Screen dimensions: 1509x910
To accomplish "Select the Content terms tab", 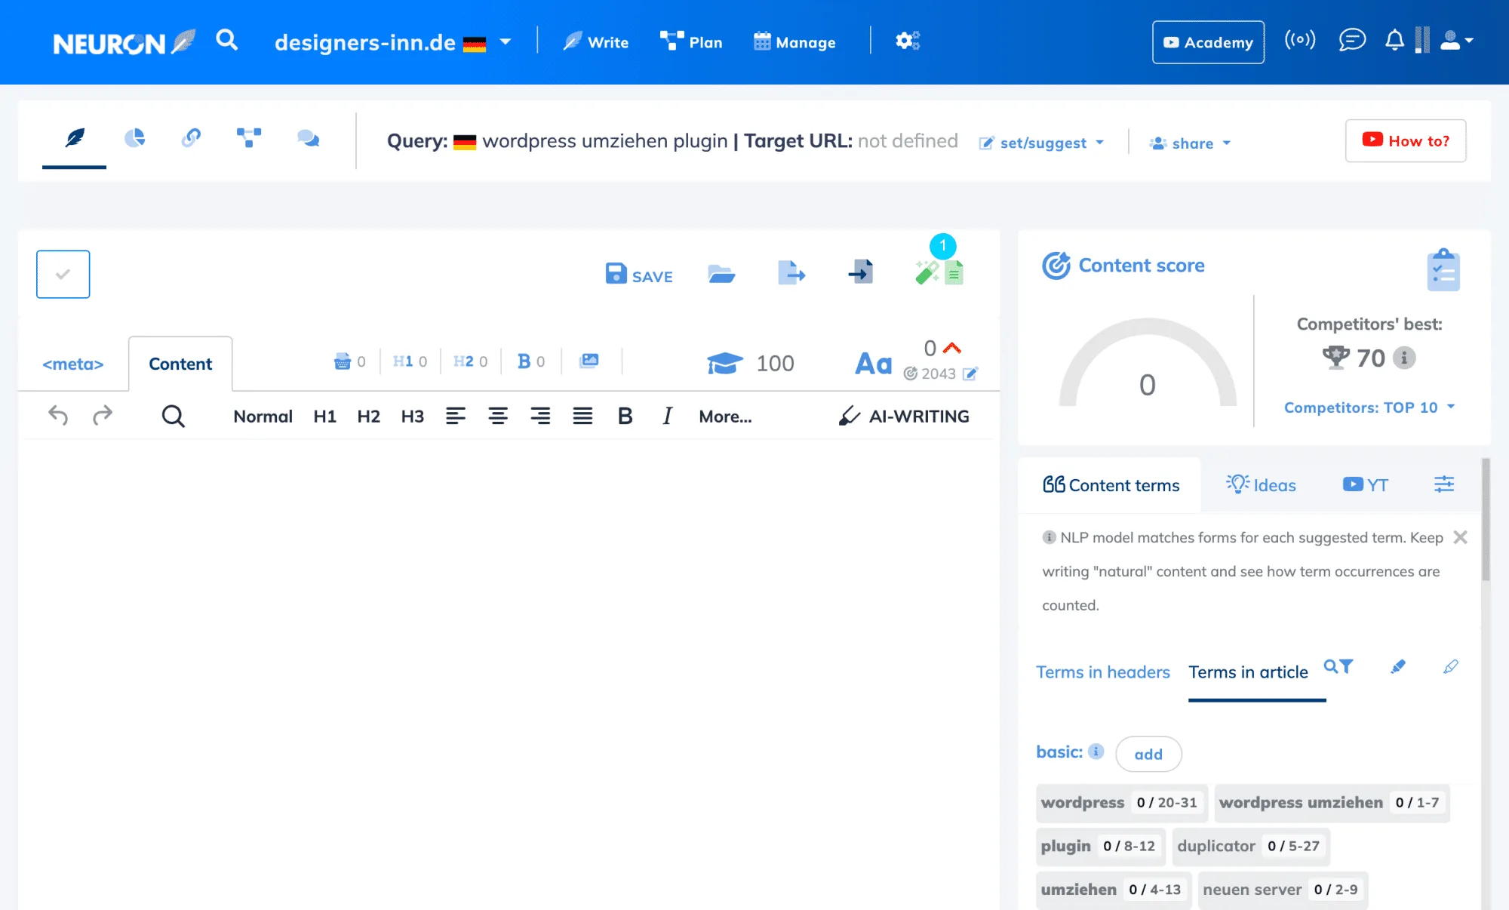I will pyautogui.click(x=1111, y=485).
